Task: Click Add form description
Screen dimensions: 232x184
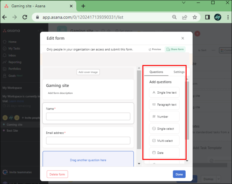Action: click(60, 93)
